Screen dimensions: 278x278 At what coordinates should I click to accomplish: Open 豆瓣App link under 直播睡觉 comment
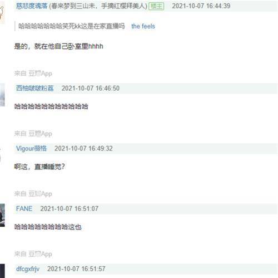coord(40,194)
